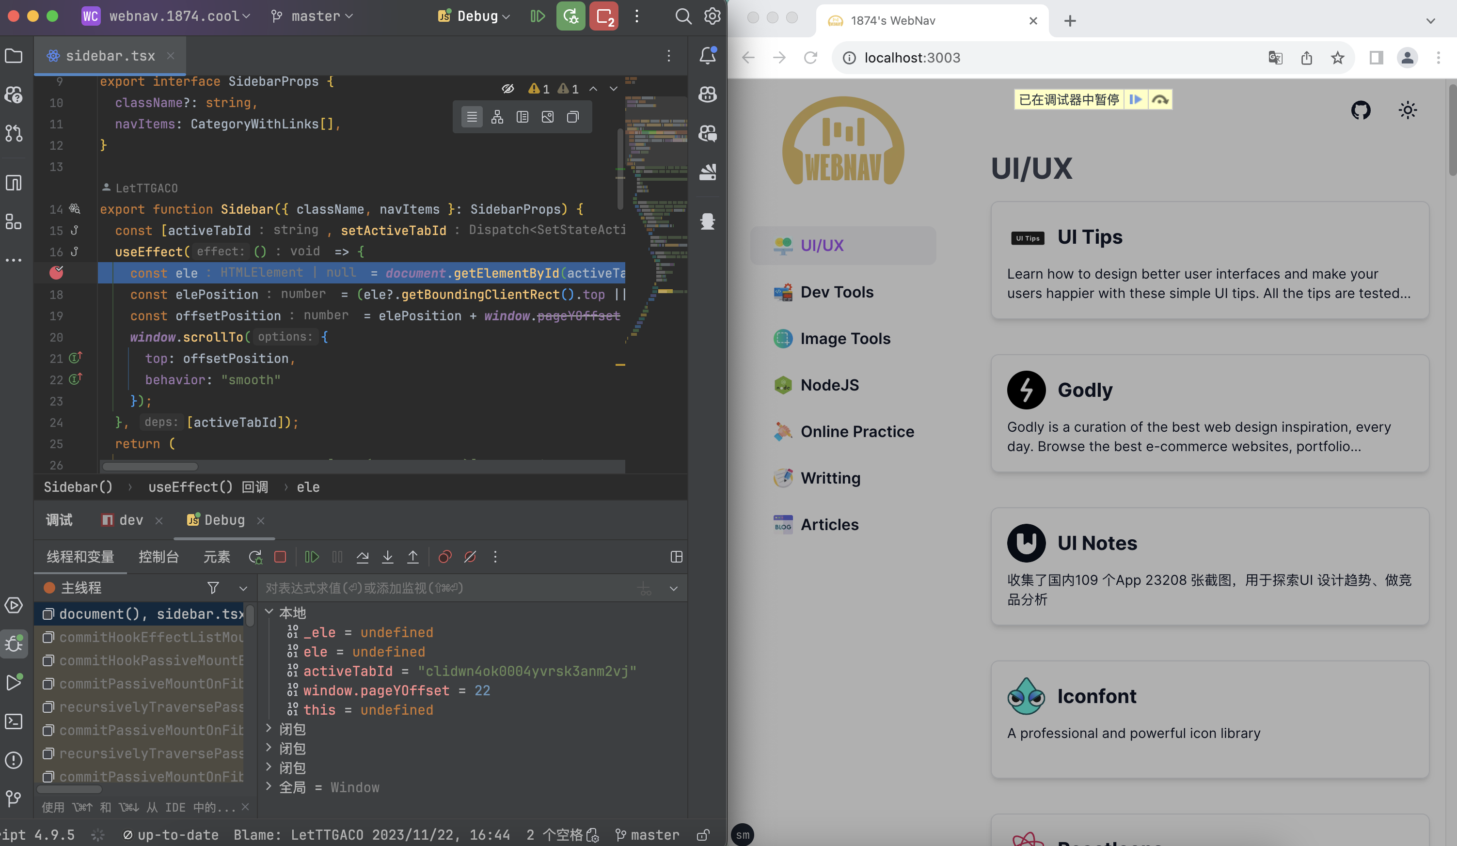Collapse the 本地 local variables node
This screenshot has height=846, width=1457.
point(269,612)
